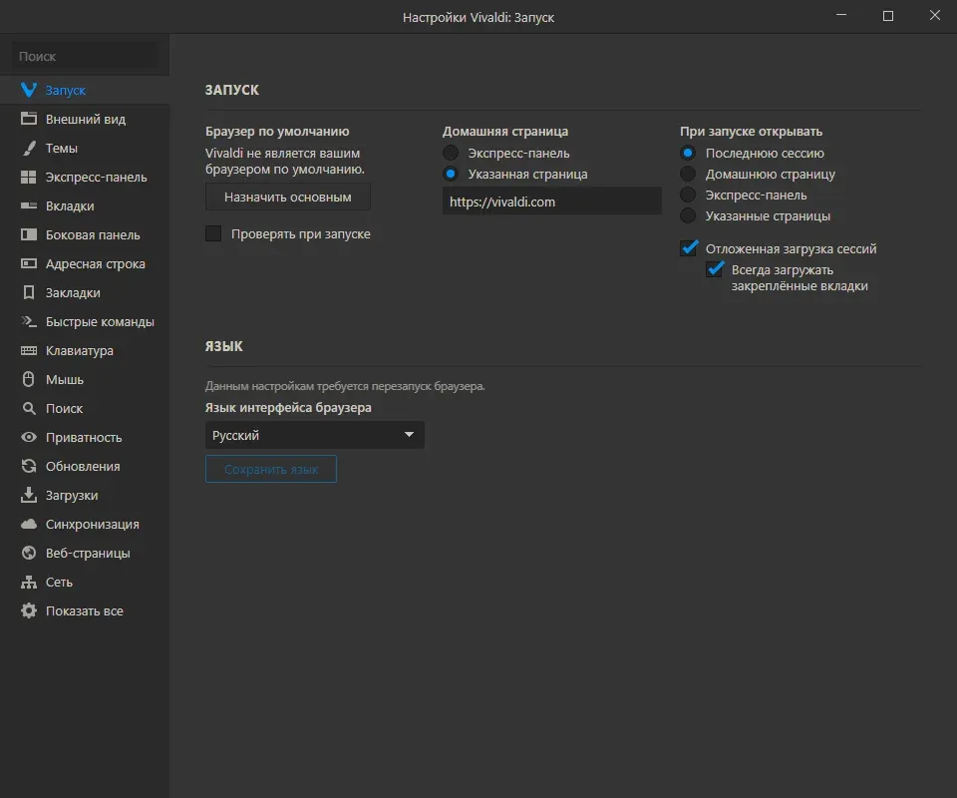Viewport: 957px width, 798px height.
Task: Click the window icon for Внешний вид
Action: 29,119
